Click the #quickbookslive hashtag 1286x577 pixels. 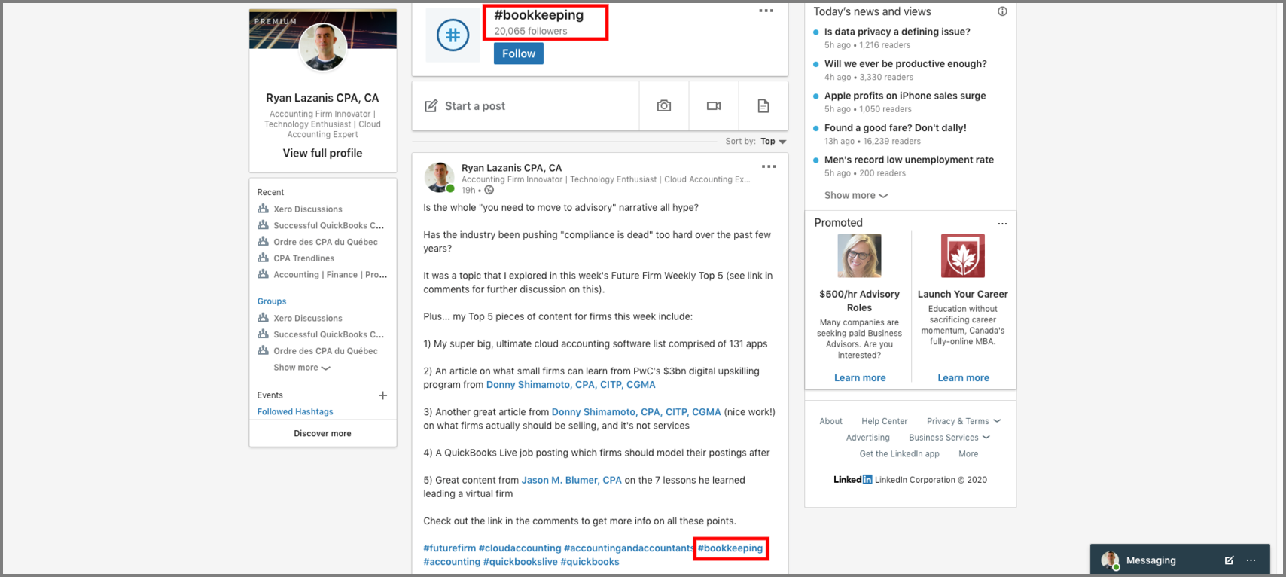[520, 562]
